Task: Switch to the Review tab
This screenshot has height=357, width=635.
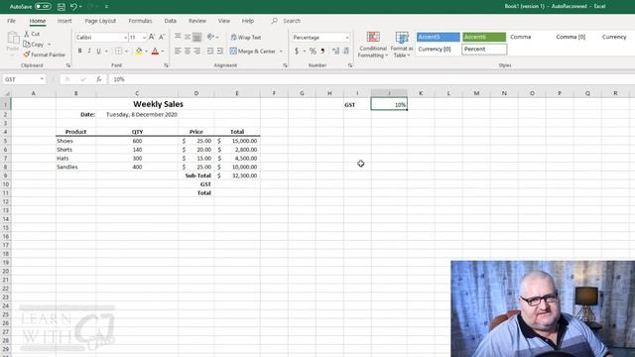Action: click(197, 21)
